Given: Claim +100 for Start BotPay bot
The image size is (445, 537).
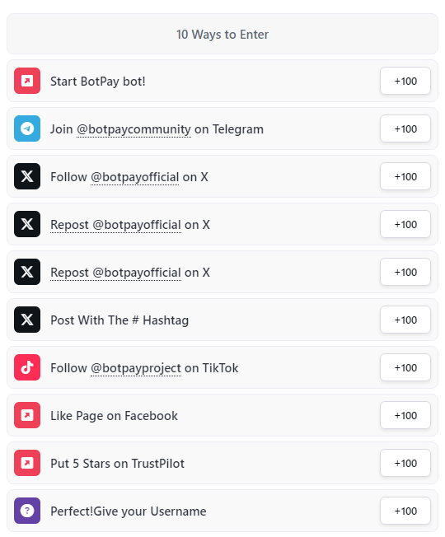Looking at the screenshot, I should (x=405, y=81).
